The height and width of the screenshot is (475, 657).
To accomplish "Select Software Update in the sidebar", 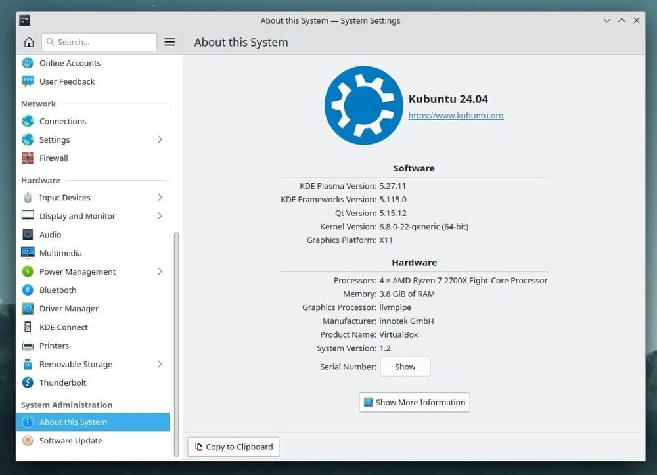I will click(70, 441).
